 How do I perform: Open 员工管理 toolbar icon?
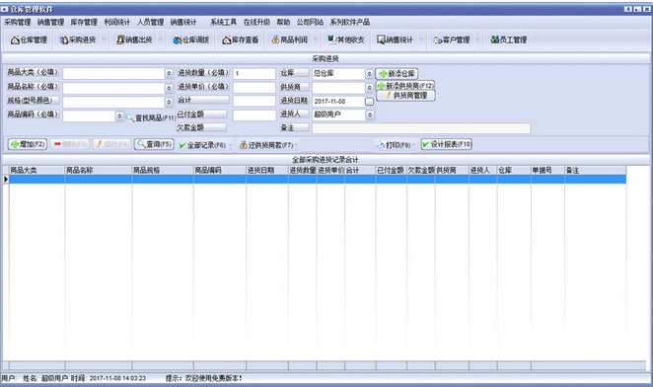point(508,40)
